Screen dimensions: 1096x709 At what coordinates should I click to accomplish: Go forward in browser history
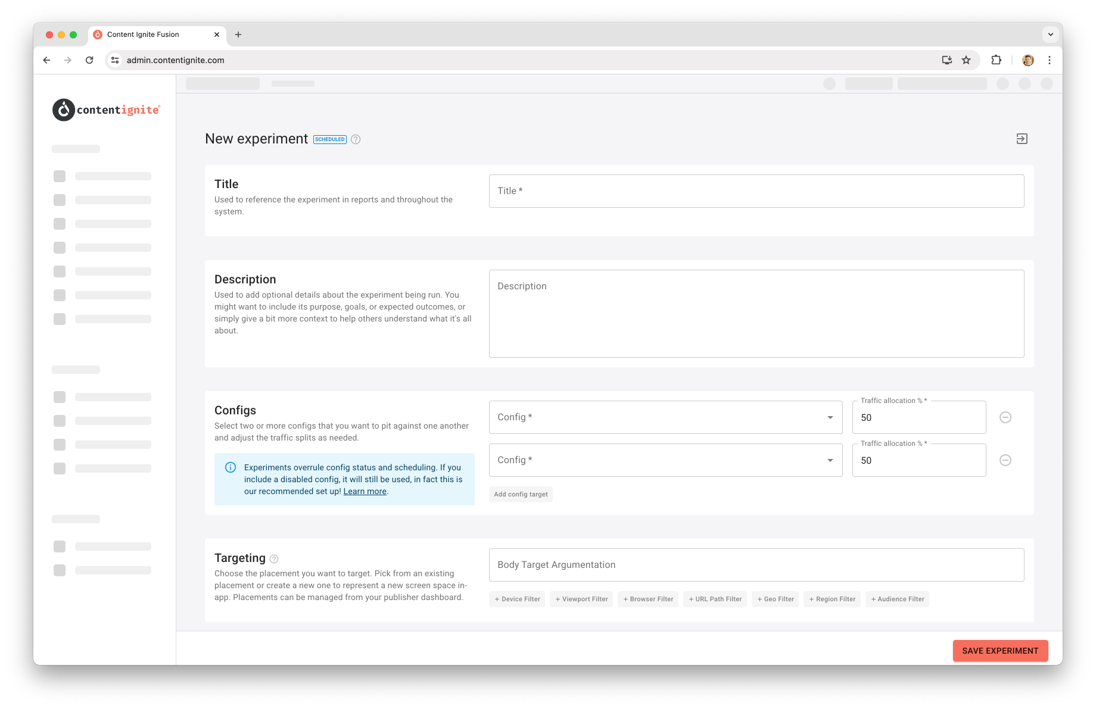[68, 60]
